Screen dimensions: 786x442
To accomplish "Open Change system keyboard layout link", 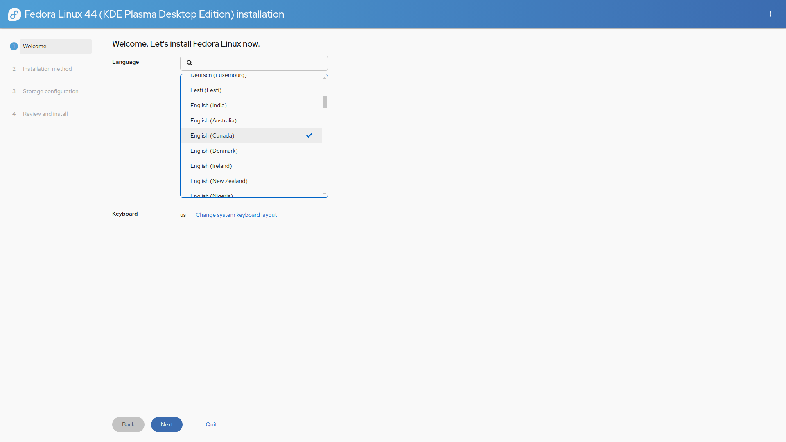I will [x=236, y=215].
